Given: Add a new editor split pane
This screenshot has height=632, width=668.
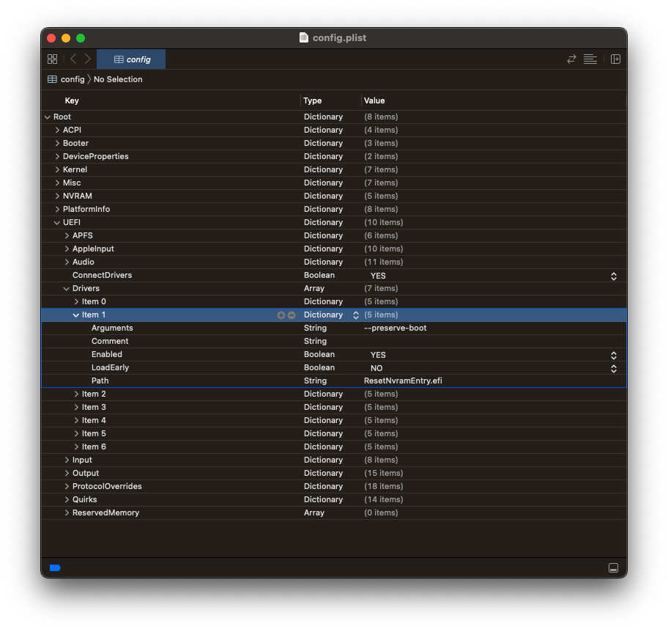Looking at the screenshot, I should point(615,59).
